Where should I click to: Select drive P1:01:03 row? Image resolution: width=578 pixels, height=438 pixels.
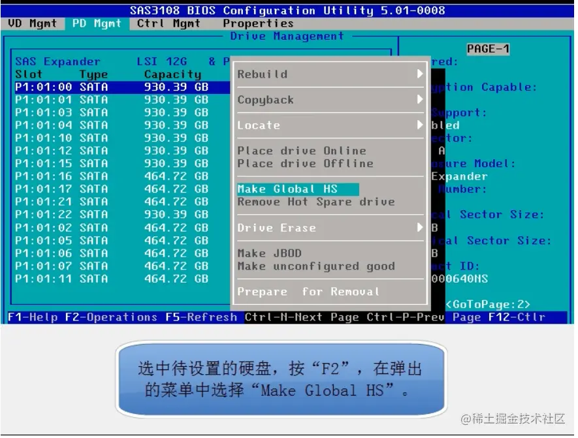click(121, 112)
